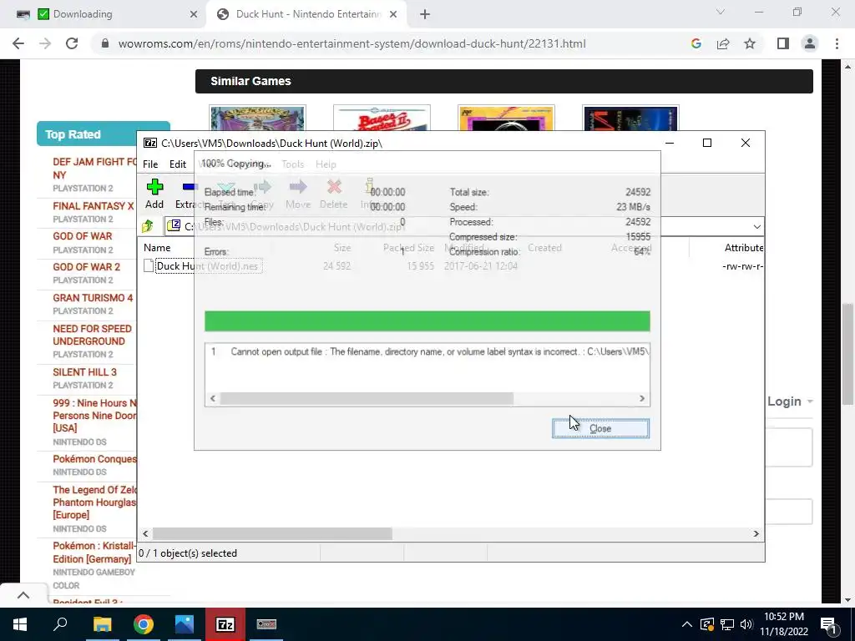The width and height of the screenshot is (855, 641).
Task: Close the Duck Hunt browser tab
Action: tap(393, 14)
